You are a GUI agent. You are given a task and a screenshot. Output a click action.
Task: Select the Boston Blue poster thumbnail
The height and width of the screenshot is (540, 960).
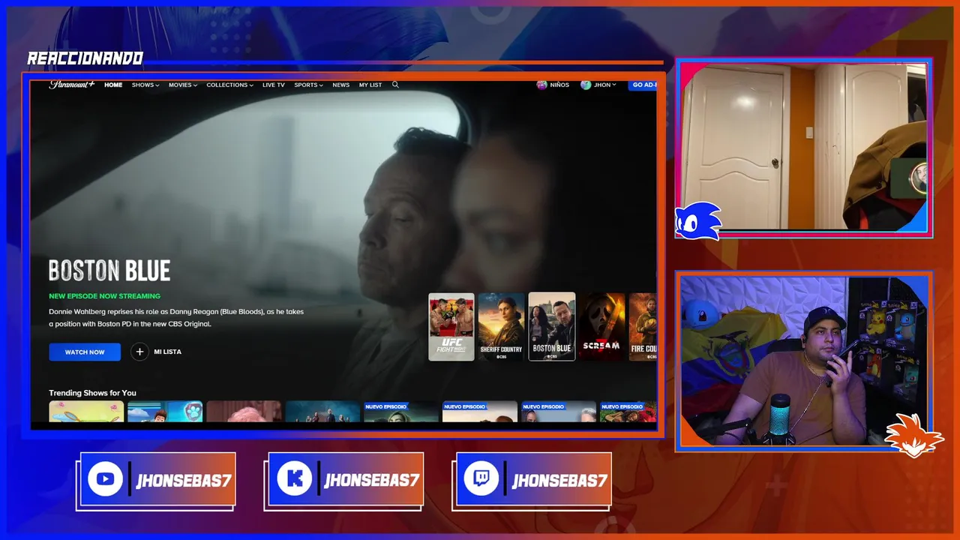pos(552,327)
